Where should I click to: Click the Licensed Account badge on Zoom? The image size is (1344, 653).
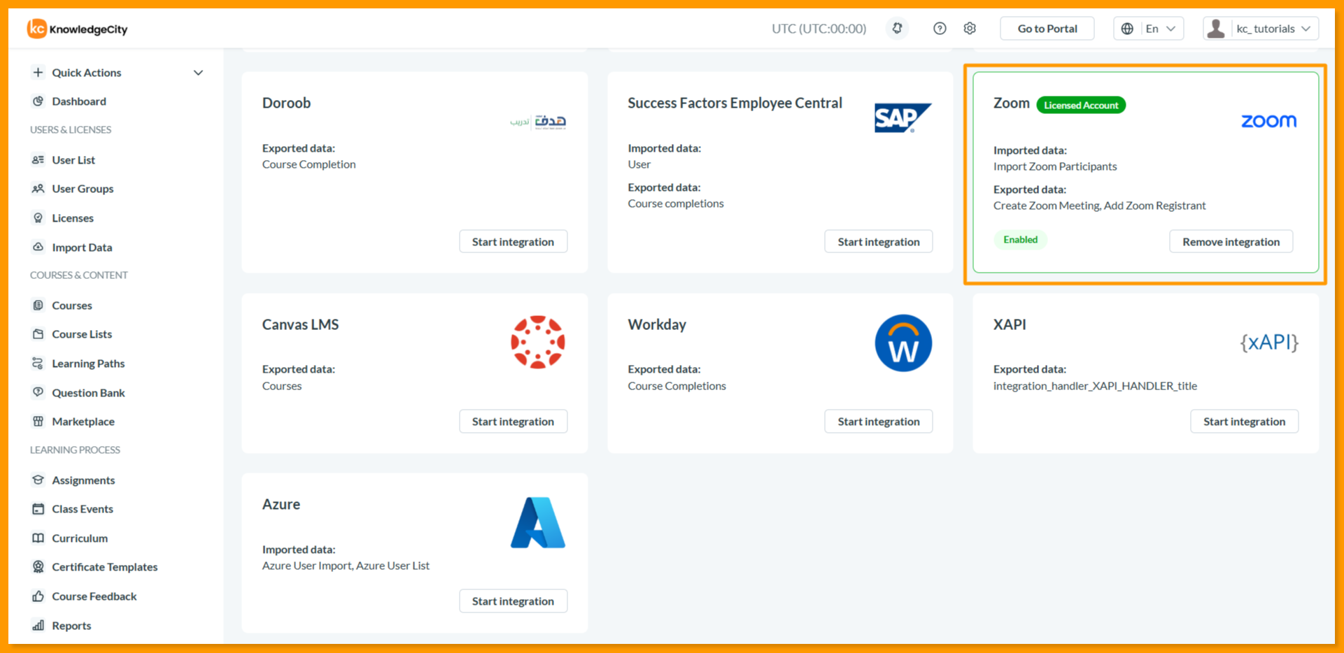pos(1081,106)
